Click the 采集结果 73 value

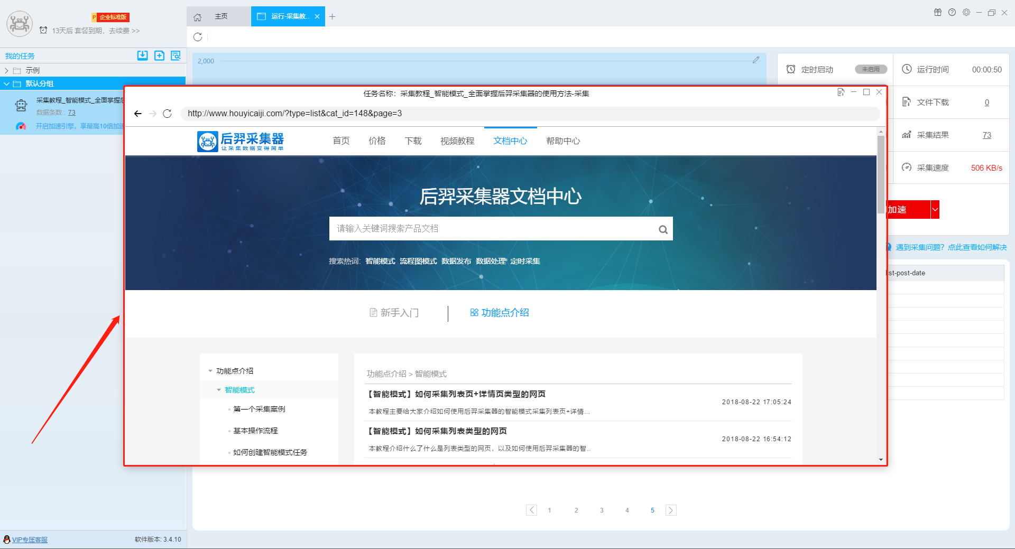(x=986, y=135)
